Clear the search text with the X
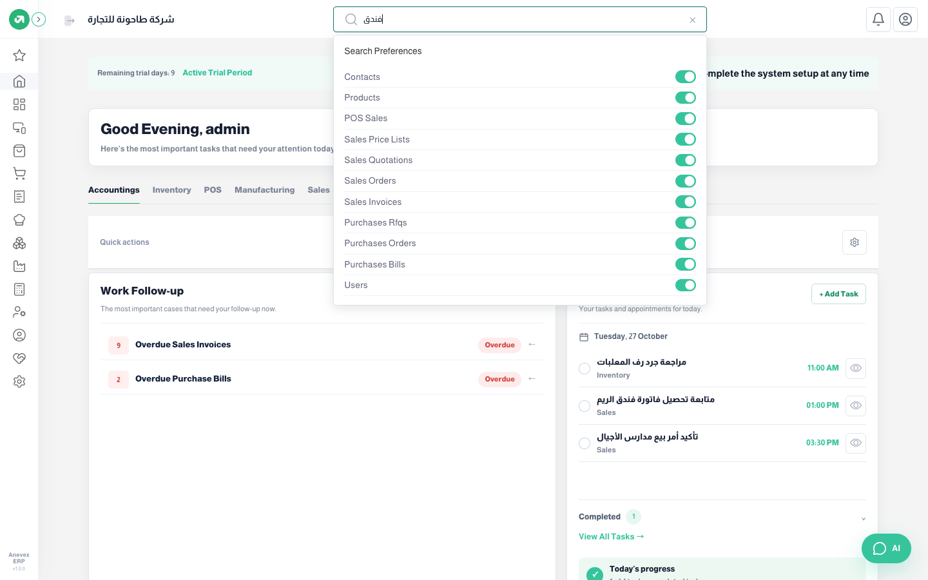This screenshot has width=928, height=580. click(x=693, y=20)
